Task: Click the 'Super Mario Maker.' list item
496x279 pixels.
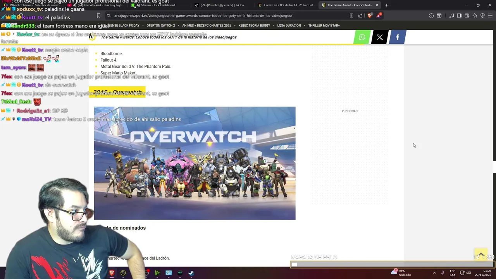Action: click(x=118, y=73)
